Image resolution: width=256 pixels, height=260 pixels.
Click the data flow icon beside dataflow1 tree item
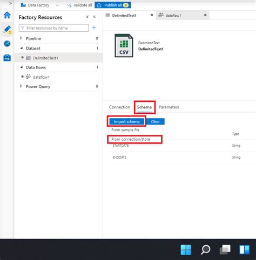click(x=28, y=77)
